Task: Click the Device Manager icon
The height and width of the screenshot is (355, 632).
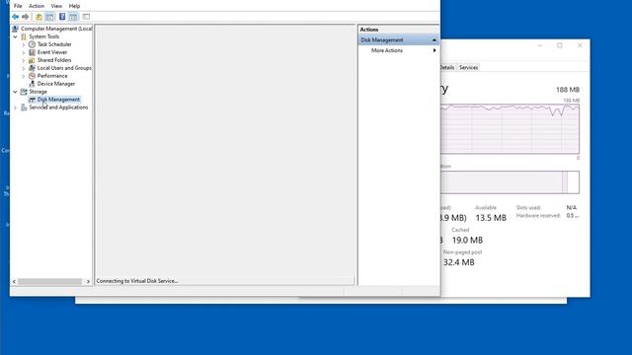Action: point(32,84)
